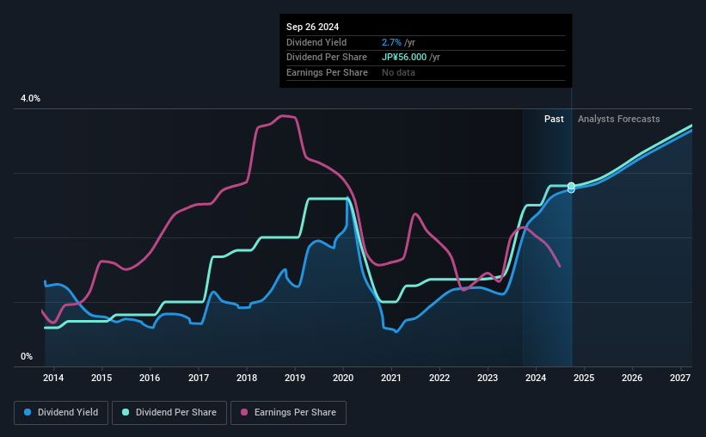Click the Earnings Per Share tooltip row label

coord(327,72)
